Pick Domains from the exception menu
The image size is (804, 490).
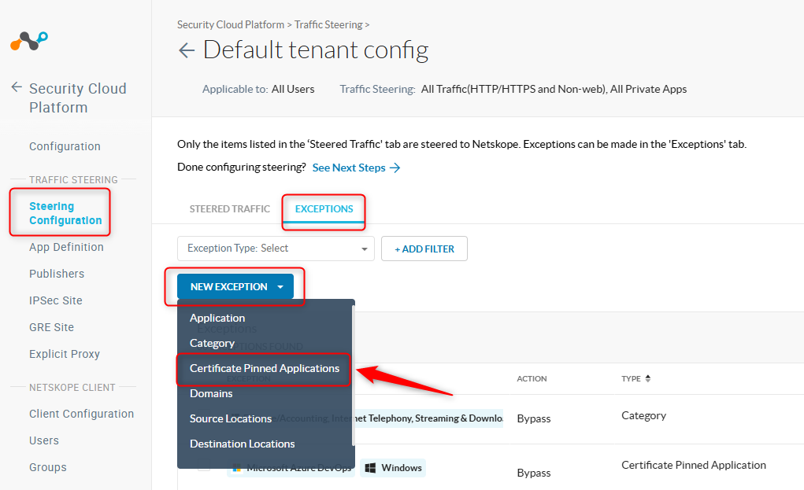211,393
